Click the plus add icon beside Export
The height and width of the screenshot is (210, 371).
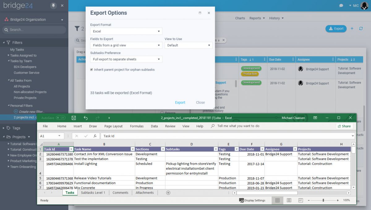[x=352, y=29]
